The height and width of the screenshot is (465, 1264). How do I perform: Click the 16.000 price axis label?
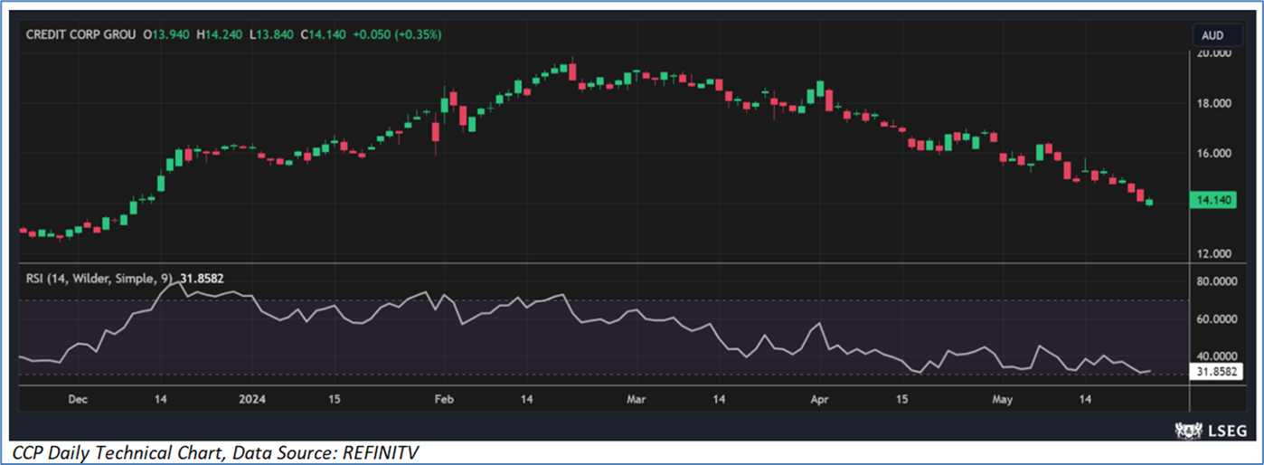pyautogui.click(x=1212, y=153)
